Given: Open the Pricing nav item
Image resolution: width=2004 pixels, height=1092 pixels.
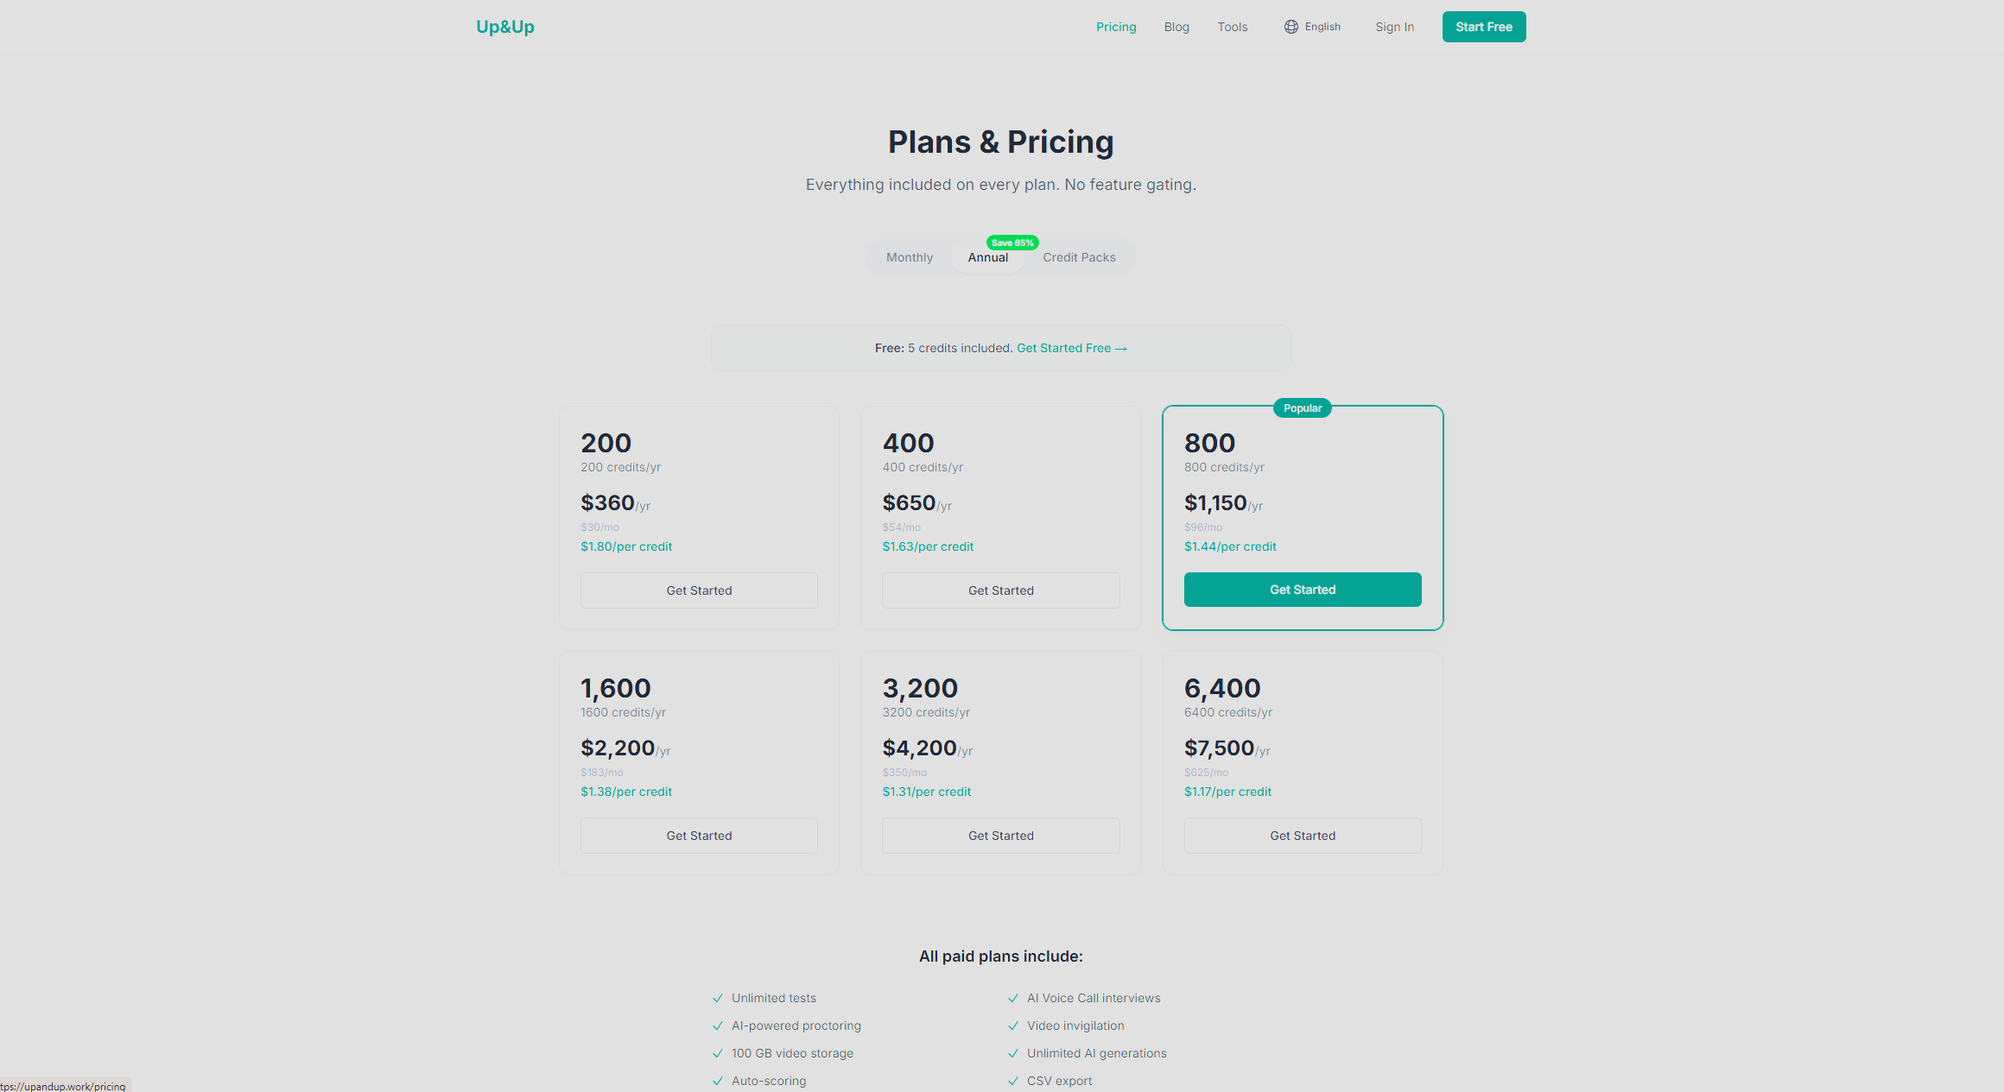Looking at the screenshot, I should point(1116,27).
